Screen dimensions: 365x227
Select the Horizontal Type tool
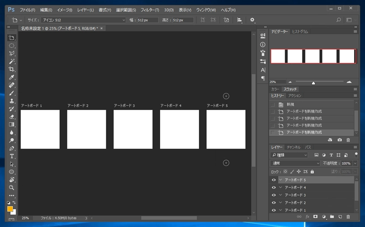[x=12, y=156]
